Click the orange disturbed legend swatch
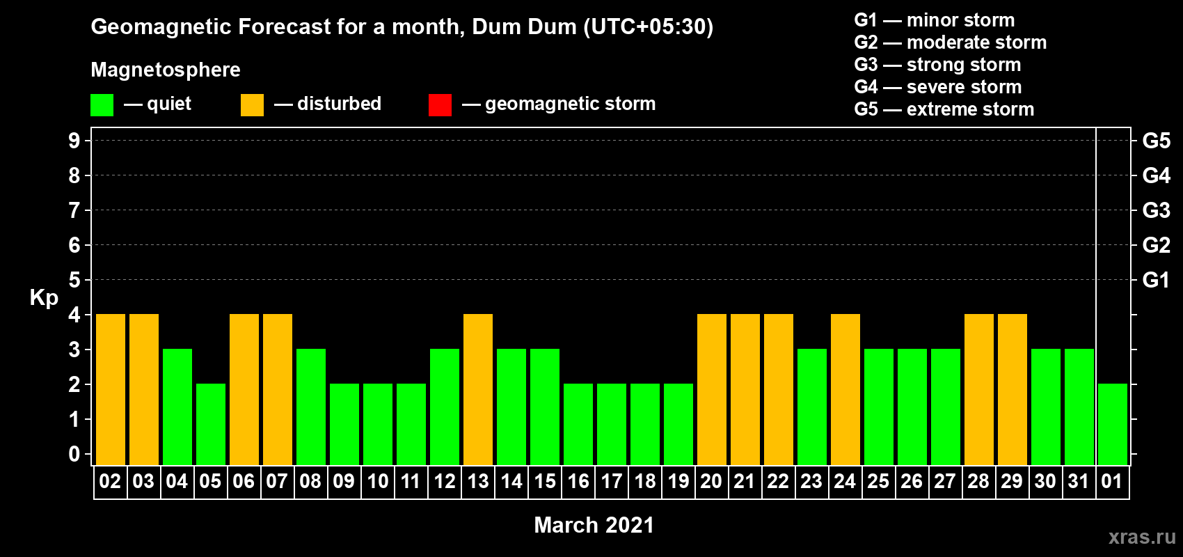This screenshot has width=1183, height=557. pos(252,105)
